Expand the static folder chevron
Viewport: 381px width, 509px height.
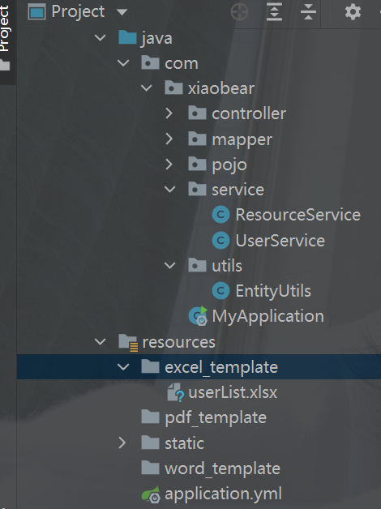click(122, 443)
